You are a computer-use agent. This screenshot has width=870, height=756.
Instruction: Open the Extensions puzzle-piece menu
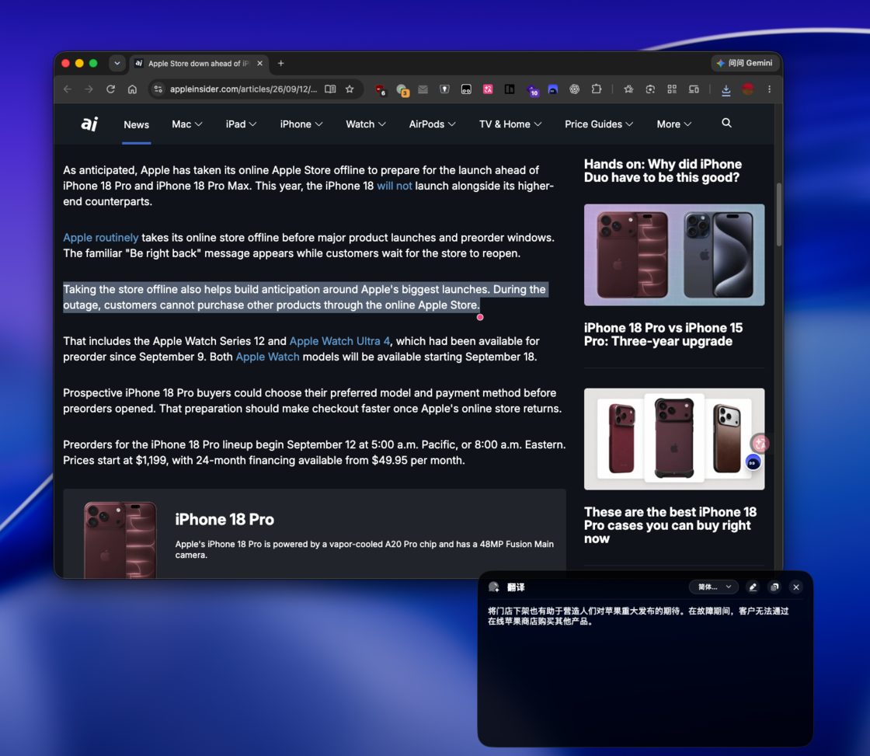596,89
